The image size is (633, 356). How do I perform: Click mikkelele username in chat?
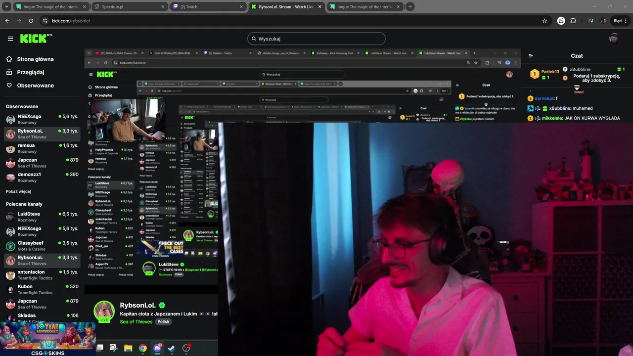[552, 118]
